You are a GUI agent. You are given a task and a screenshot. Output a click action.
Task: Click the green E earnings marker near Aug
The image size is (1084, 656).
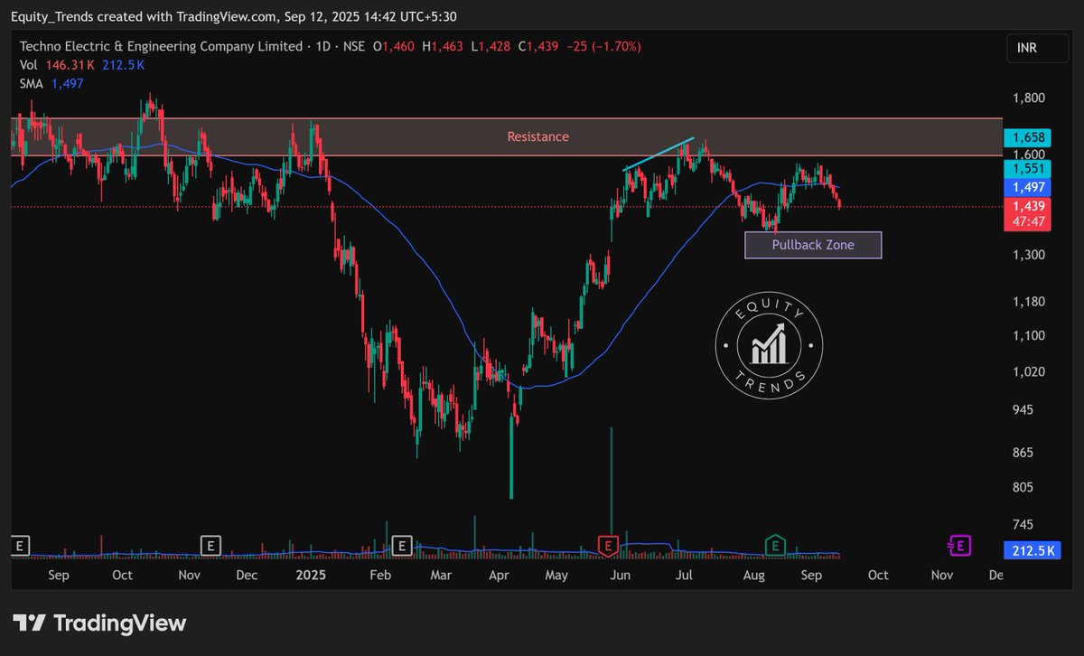tap(774, 545)
